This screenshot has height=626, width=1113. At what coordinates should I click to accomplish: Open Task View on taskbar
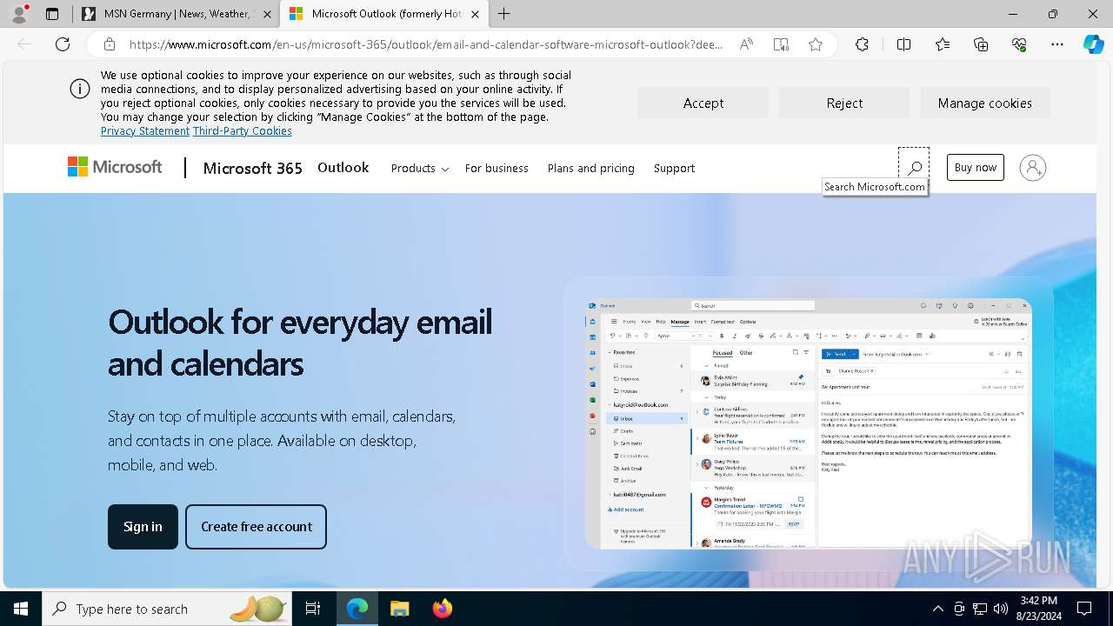pos(314,609)
